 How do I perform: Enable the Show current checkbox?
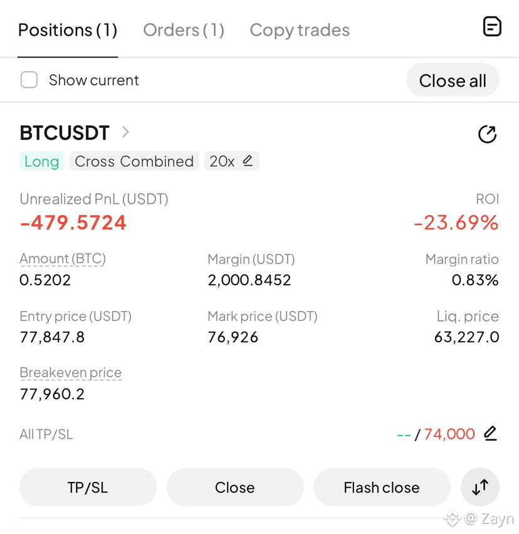(x=29, y=80)
